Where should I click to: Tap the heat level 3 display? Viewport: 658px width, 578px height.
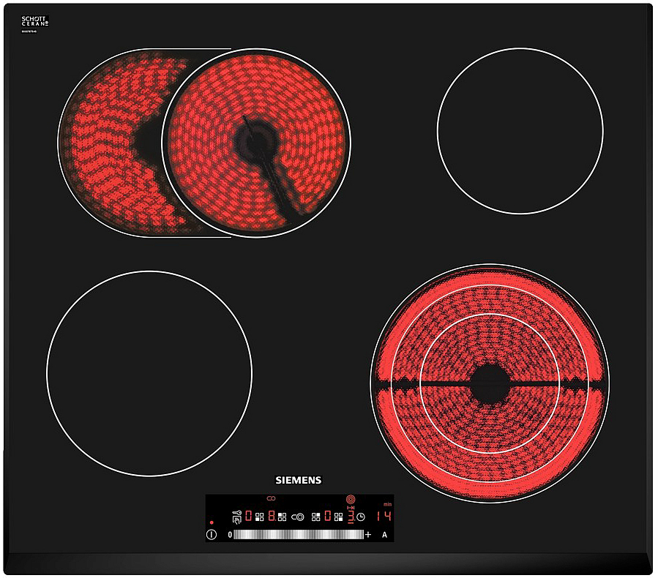tap(350, 517)
